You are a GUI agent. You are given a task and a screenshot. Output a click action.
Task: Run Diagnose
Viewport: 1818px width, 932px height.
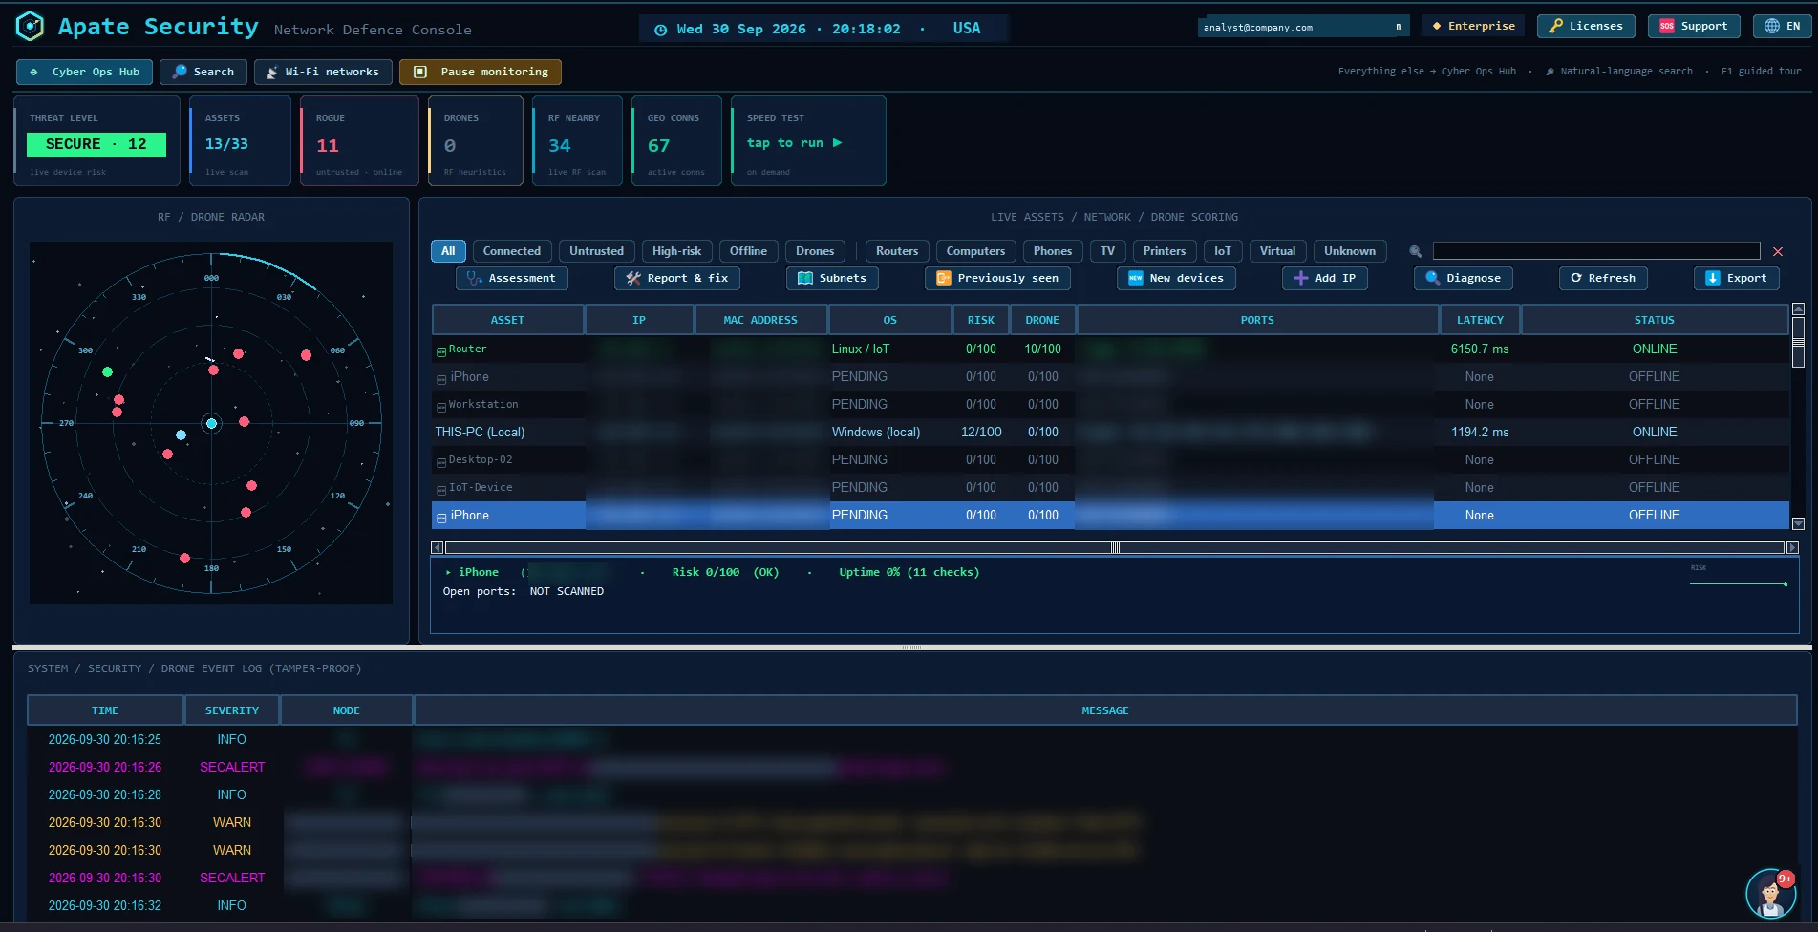point(1464,278)
